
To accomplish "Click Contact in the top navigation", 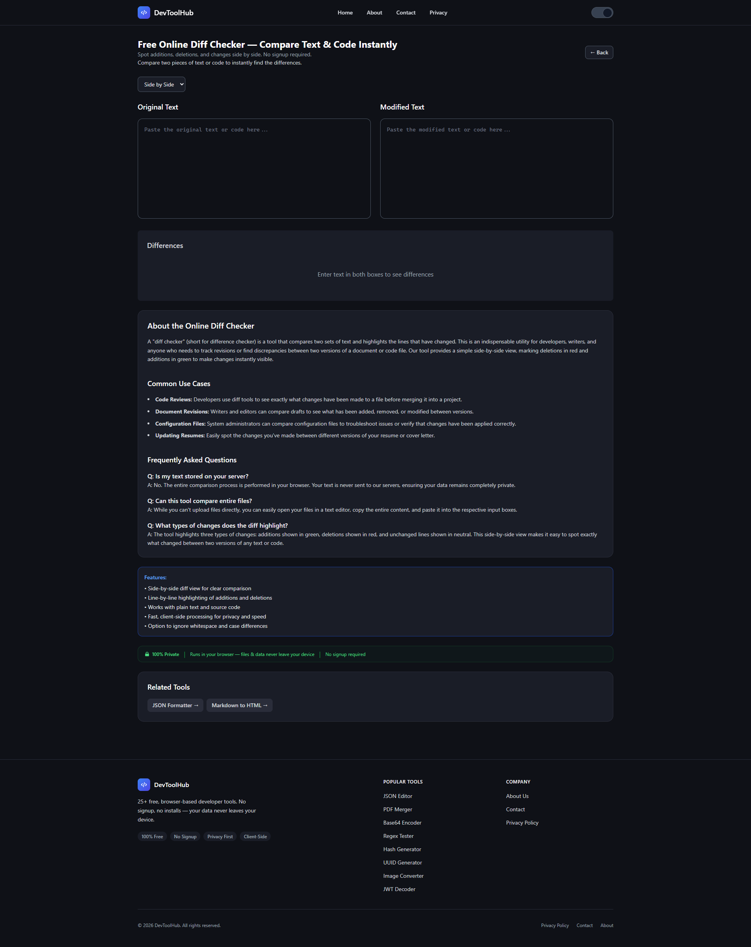I will [x=405, y=12].
